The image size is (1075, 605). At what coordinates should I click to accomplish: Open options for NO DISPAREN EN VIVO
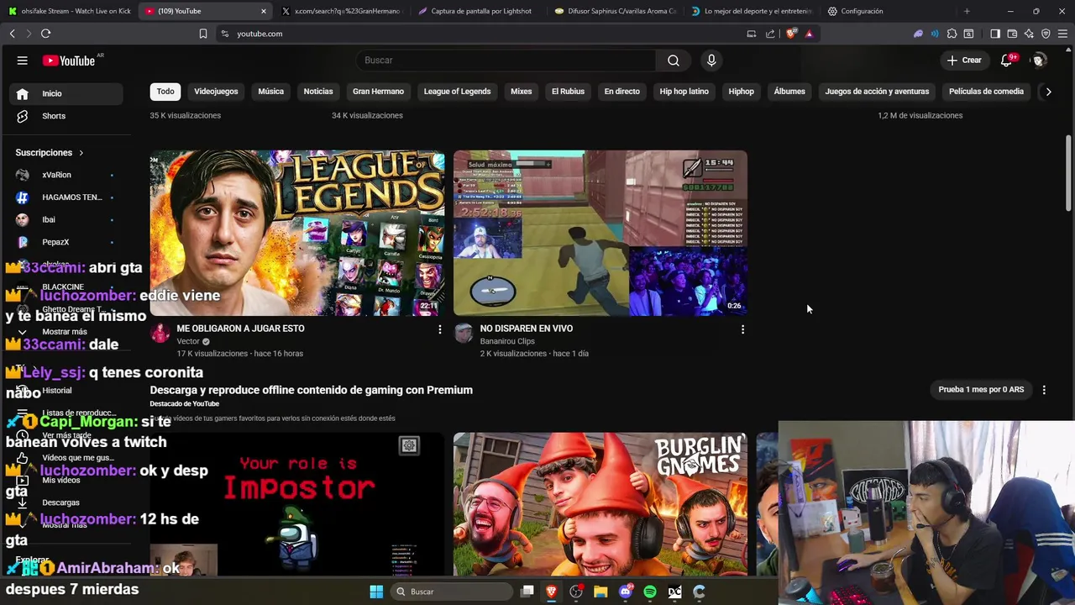tap(742, 329)
